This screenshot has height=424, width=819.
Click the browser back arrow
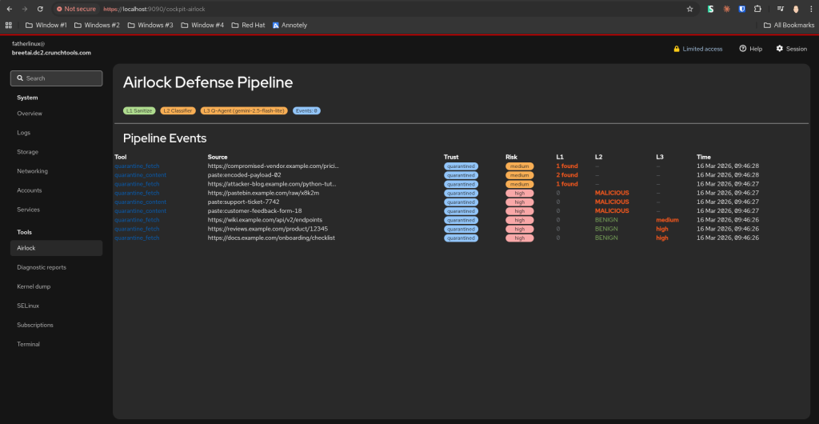(x=9, y=9)
